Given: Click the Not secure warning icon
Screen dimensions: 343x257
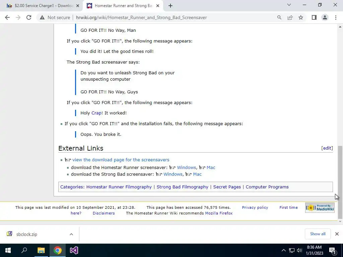Looking at the screenshot, I should (x=42, y=17).
